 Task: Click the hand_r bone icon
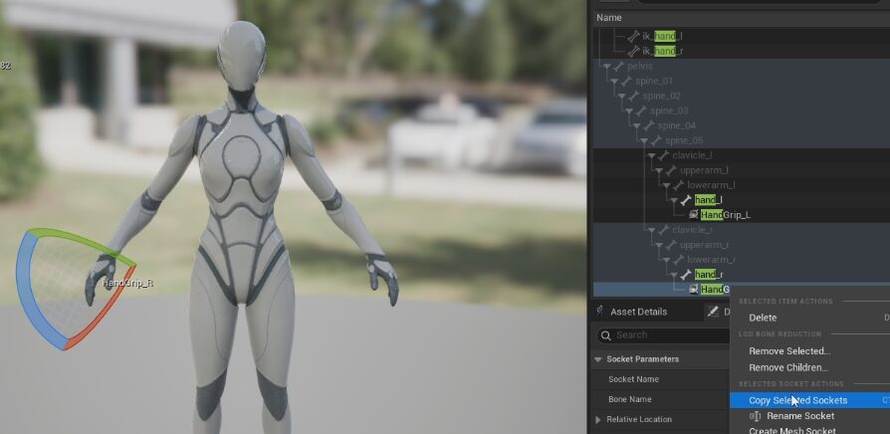pyautogui.click(x=686, y=275)
